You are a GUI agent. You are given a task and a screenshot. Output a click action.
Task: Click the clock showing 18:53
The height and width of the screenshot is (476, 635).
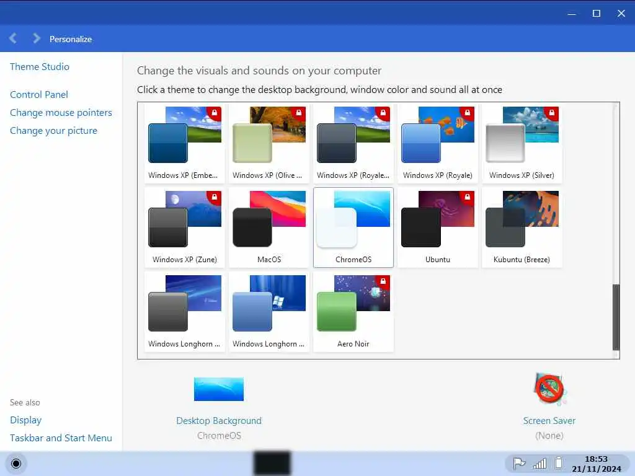[596, 464]
